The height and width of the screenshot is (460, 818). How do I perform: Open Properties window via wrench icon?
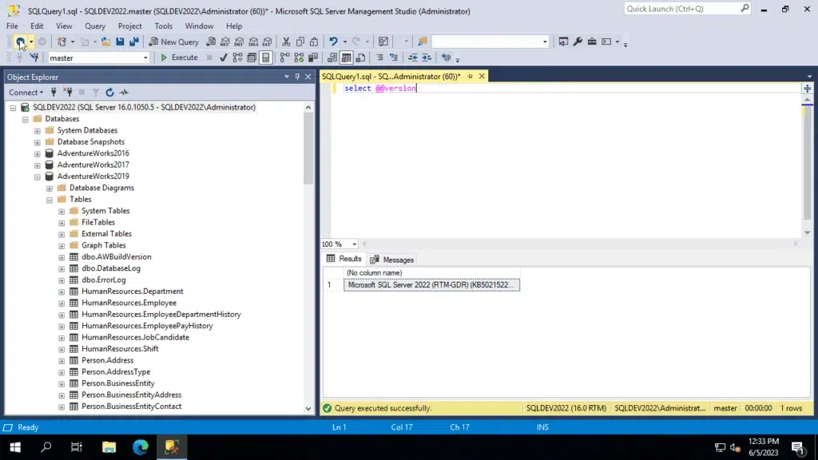(578, 42)
